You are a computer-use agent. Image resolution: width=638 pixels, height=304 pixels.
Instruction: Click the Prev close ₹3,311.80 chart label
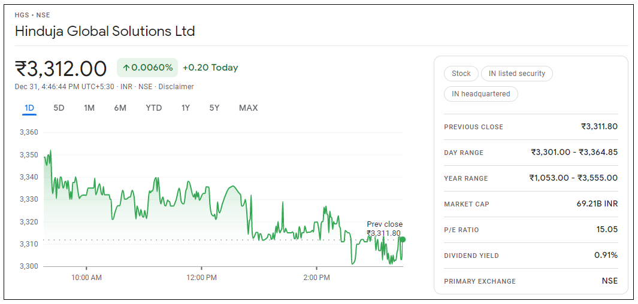tap(385, 229)
